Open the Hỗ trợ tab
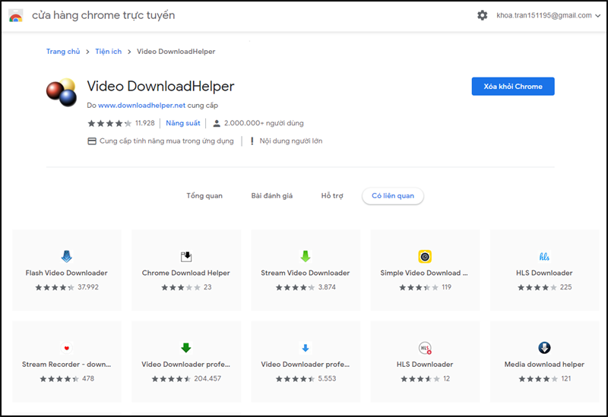 pos(332,196)
